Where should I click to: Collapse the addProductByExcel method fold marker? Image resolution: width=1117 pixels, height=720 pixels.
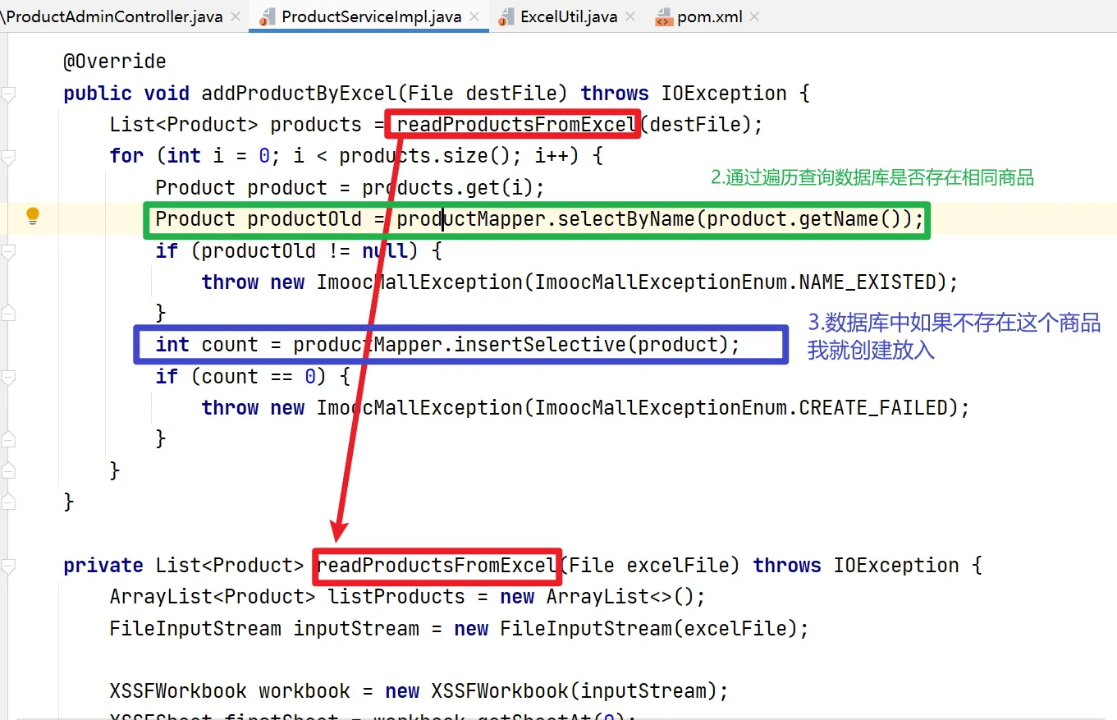click(8, 94)
